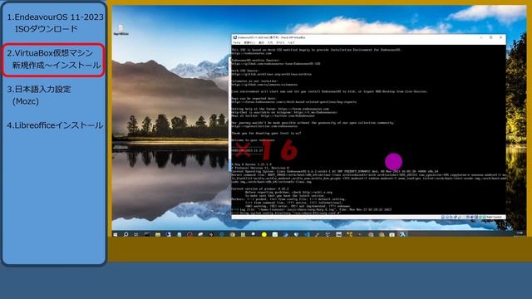Open the 表示 menu in VirtualBox

261,42
